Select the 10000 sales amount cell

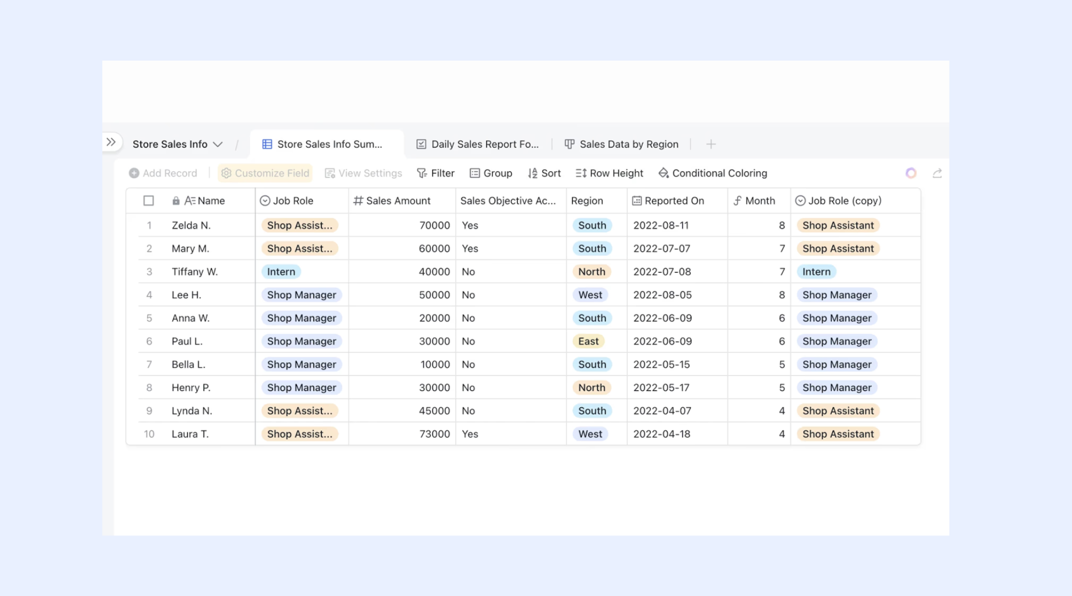click(x=402, y=365)
